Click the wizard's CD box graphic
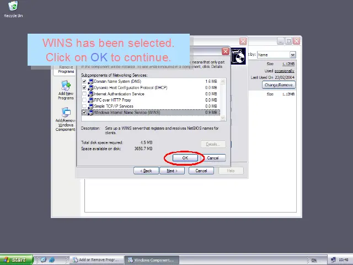Image resolution: width=353 pixels, height=265 pixels. tap(238, 56)
